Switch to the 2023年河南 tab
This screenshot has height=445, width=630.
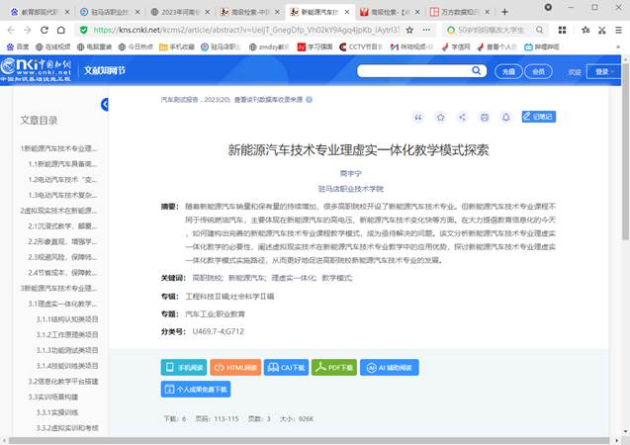(x=179, y=12)
